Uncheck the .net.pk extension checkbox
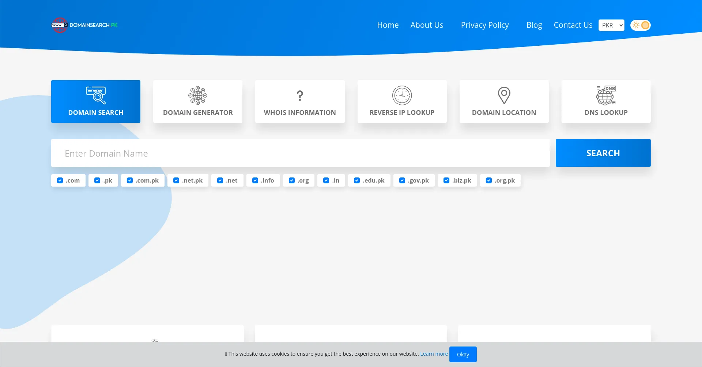The width and height of the screenshot is (702, 367). point(176,180)
